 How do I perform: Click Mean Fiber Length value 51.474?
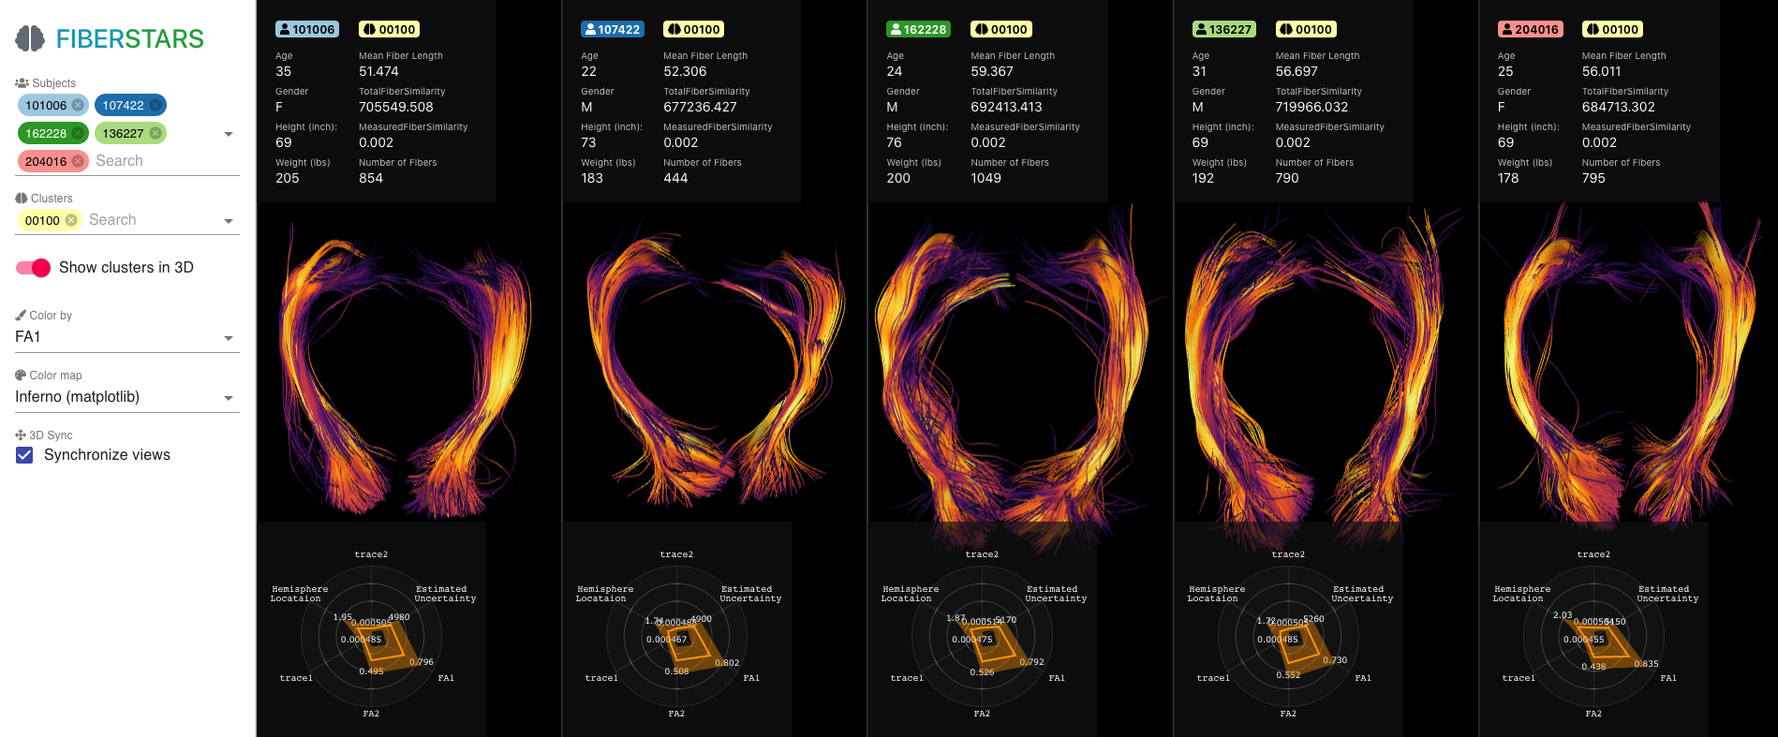click(378, 71)
